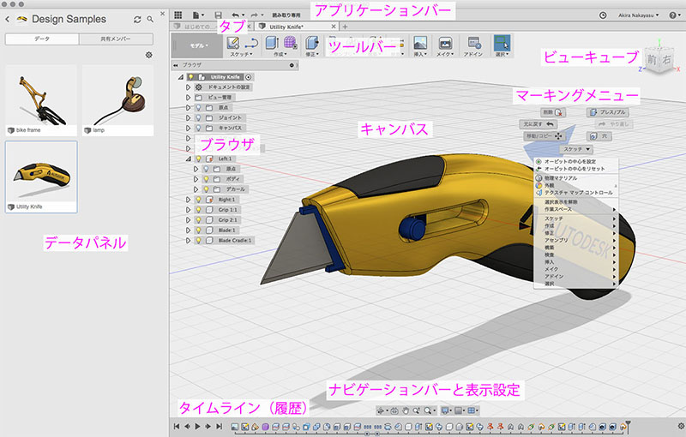The height and width of the screenshot is (437, 686).
Task: Toggle visibility bulb for Blade:1 component
Action: pyautogui.click(x=199, y=230)
